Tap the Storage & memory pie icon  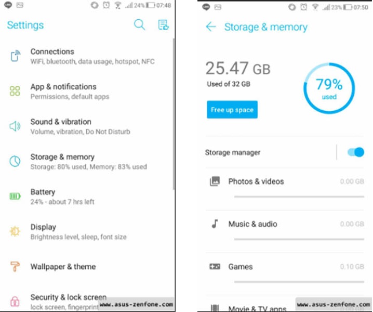[15, 161]
